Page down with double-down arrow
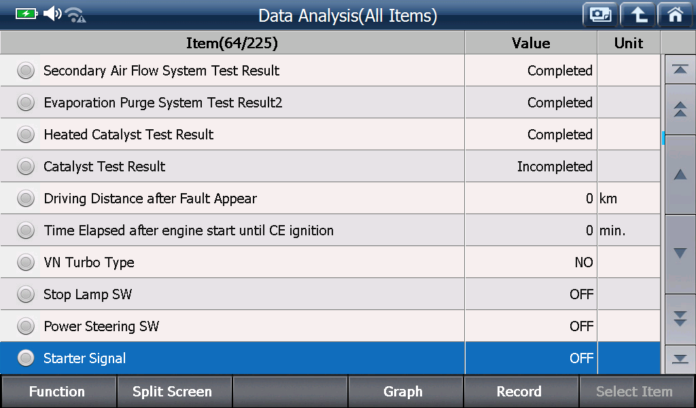This screenshot has height=408, width=696. tap(680, 319)
